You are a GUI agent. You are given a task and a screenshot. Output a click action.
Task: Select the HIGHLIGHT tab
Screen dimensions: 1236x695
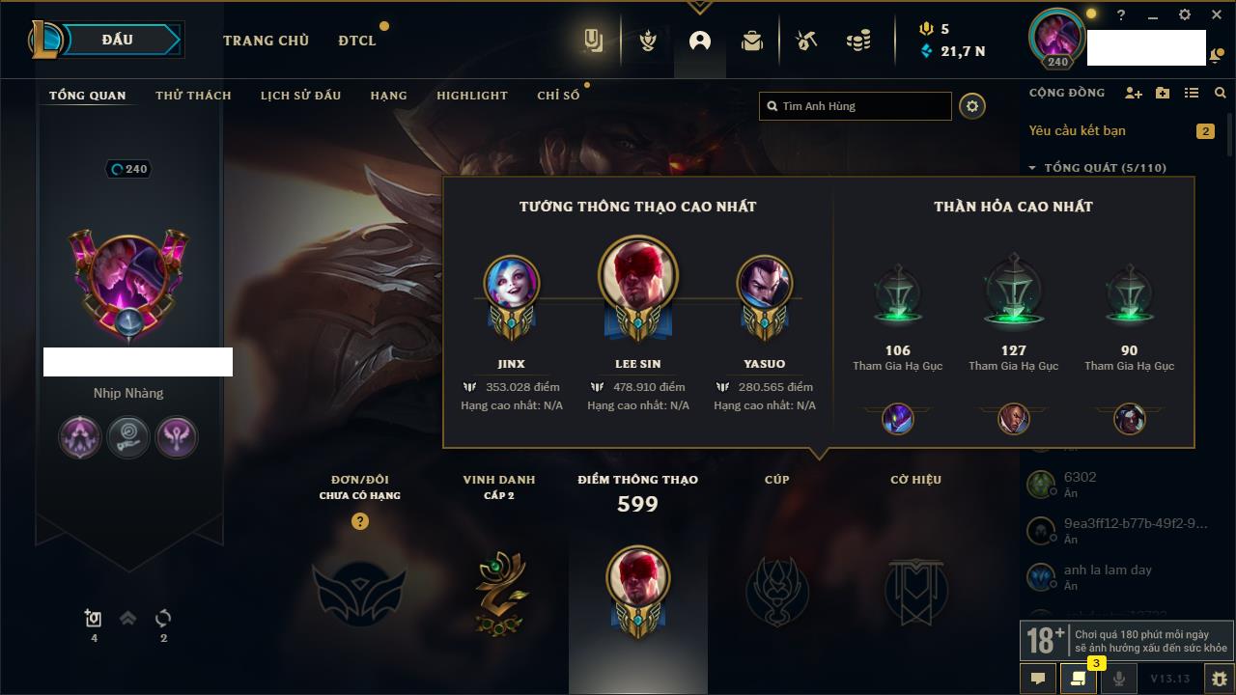coord(472,96)
